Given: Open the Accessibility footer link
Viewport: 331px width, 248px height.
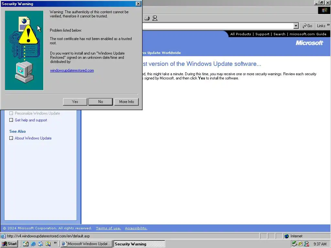Looking at the screenshot, I should [x=136, y=228].
